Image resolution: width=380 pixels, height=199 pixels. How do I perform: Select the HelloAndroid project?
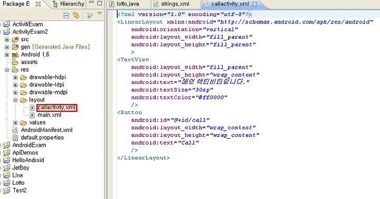pos(28,160)
